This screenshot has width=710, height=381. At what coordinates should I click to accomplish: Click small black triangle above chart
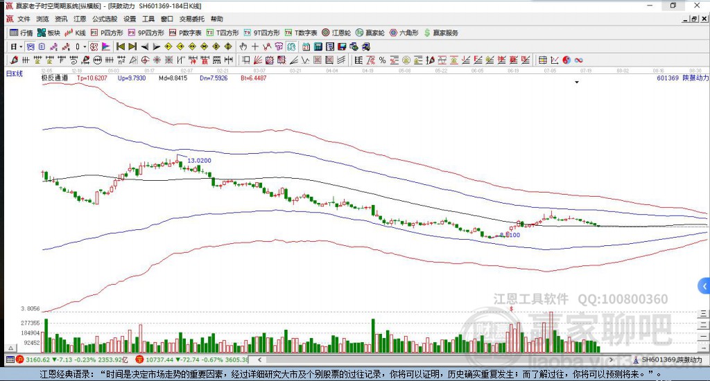click(x=577, y=82)
